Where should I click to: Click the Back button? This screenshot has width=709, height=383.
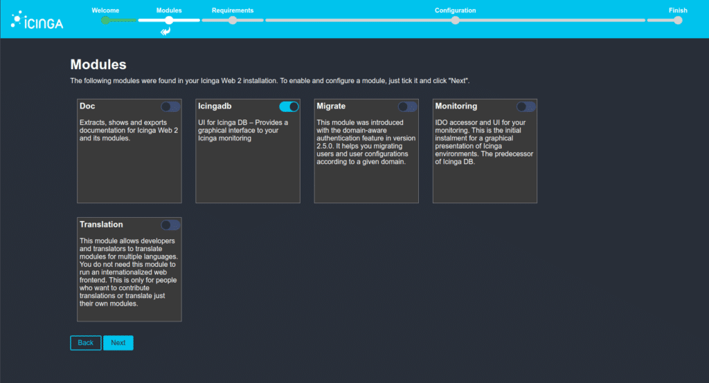pos(85,343)
